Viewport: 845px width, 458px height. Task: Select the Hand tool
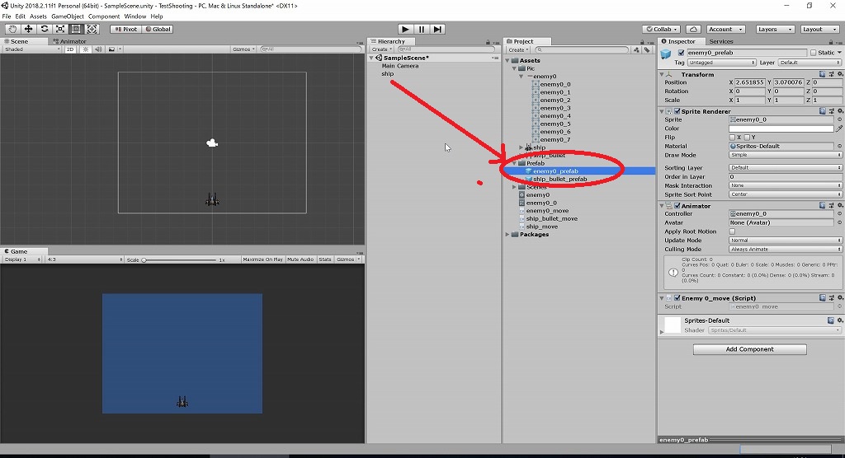(12, 29)
